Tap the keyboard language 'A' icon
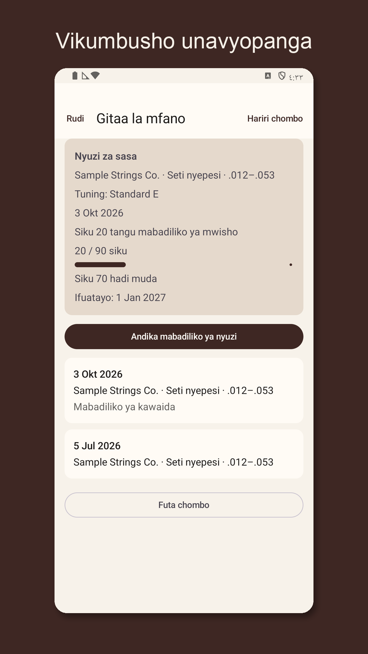Screen dimensions: 368x654 click(268, 76)
